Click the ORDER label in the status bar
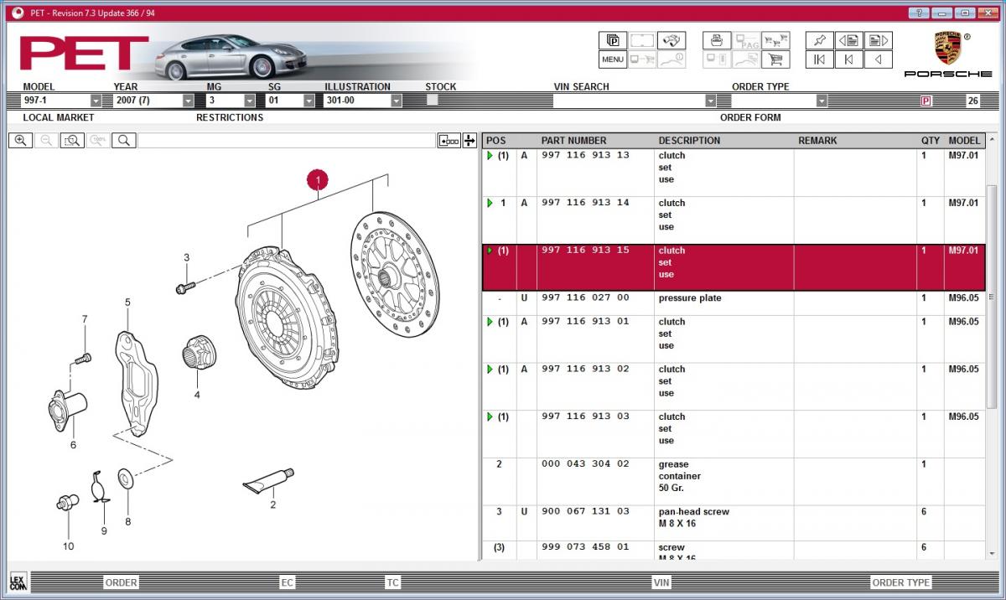Screen dimensions: 1006x600 [x=121, y=582]
